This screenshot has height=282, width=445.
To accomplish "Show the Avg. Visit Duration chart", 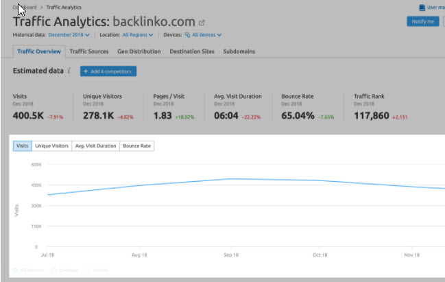I will [x=95, y=146].
